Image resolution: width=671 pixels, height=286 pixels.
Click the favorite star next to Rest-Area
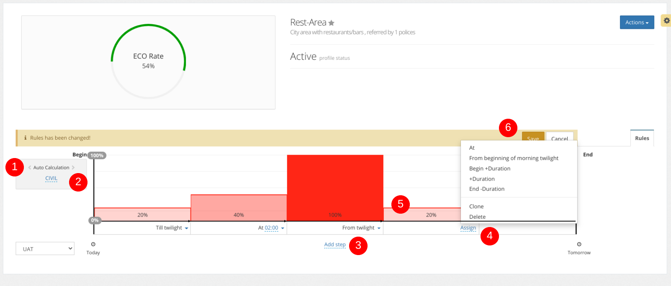pos(331,23)
